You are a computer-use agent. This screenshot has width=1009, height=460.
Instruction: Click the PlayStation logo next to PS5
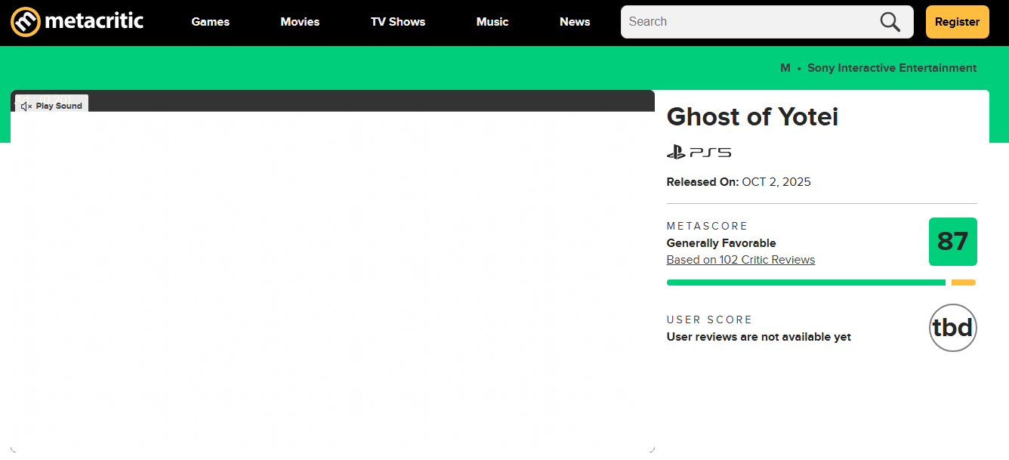coord(674,151)
